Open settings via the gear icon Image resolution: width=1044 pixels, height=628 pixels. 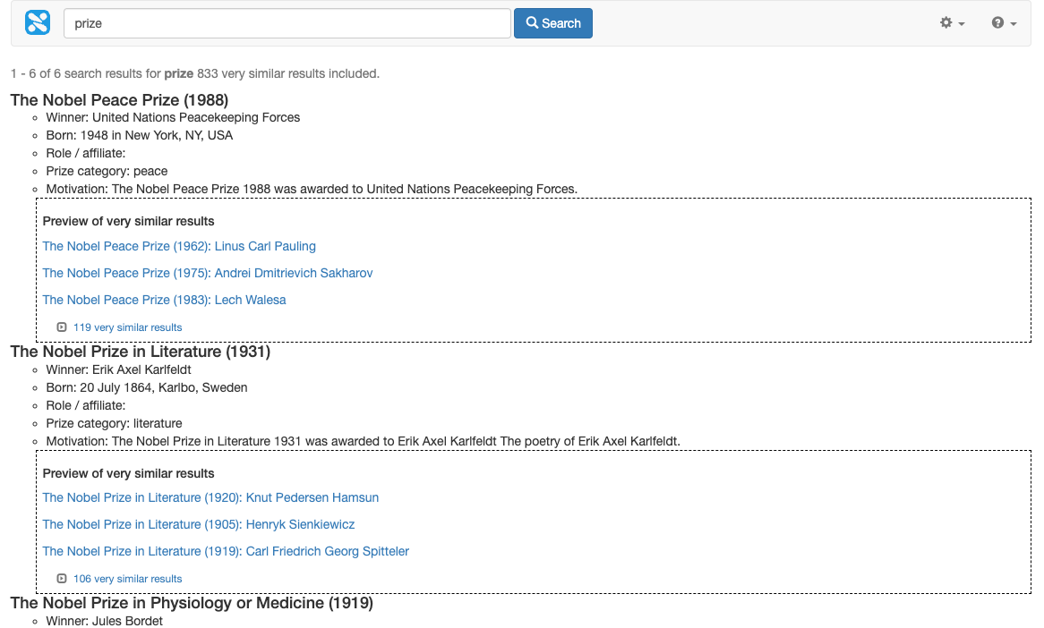(946, 23)
